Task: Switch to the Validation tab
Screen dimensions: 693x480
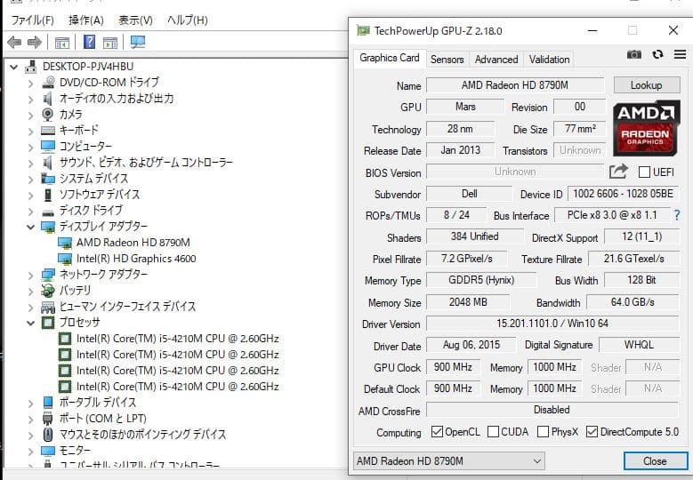Action: pos(550,60)
